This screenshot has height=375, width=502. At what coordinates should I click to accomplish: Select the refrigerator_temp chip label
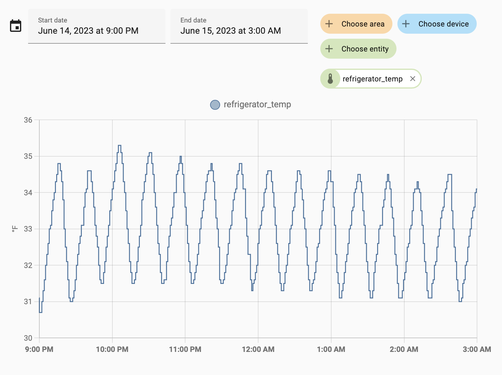[x=372, y=79]
